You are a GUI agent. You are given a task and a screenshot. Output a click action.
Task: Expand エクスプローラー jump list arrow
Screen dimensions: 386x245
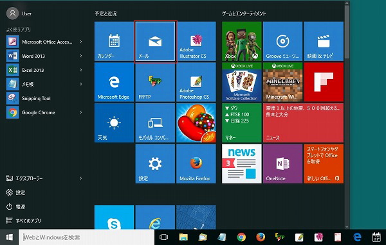(80, 178)
